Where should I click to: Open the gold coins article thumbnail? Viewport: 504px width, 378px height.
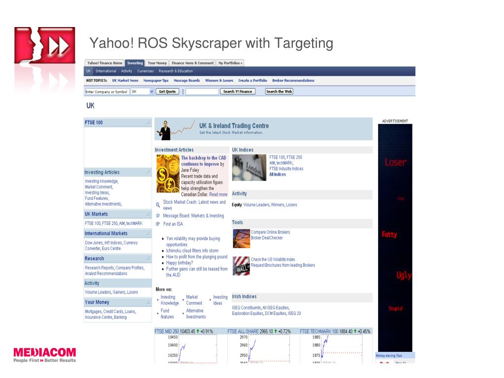pos(168,174)
